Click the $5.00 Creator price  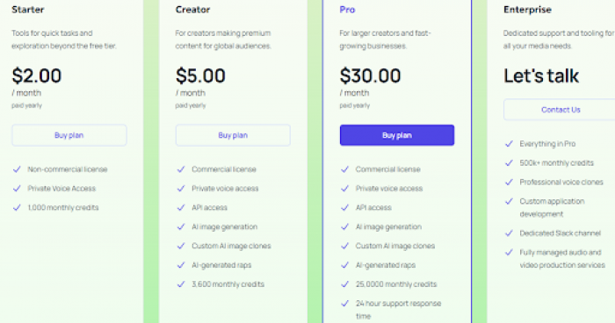tap(200, 75)
